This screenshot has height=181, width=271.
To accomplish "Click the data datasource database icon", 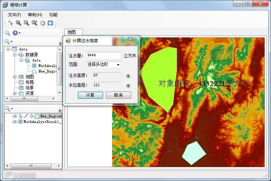I will click(27, 60).
